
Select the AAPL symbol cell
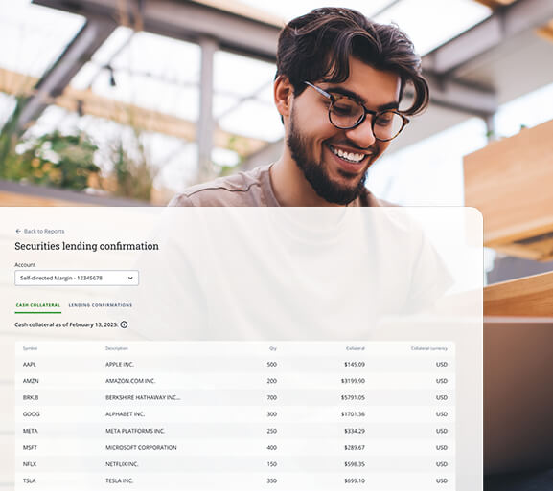pos(30,365)
